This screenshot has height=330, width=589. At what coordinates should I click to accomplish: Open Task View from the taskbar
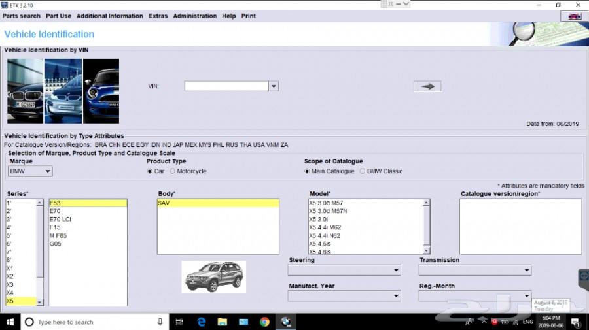tap(179, 322)
